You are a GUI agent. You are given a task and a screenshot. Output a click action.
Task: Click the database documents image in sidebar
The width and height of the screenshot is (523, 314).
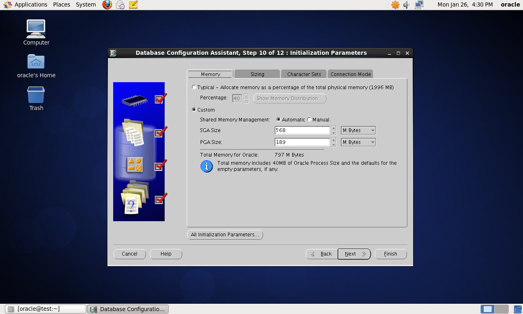tap(133, 133)
